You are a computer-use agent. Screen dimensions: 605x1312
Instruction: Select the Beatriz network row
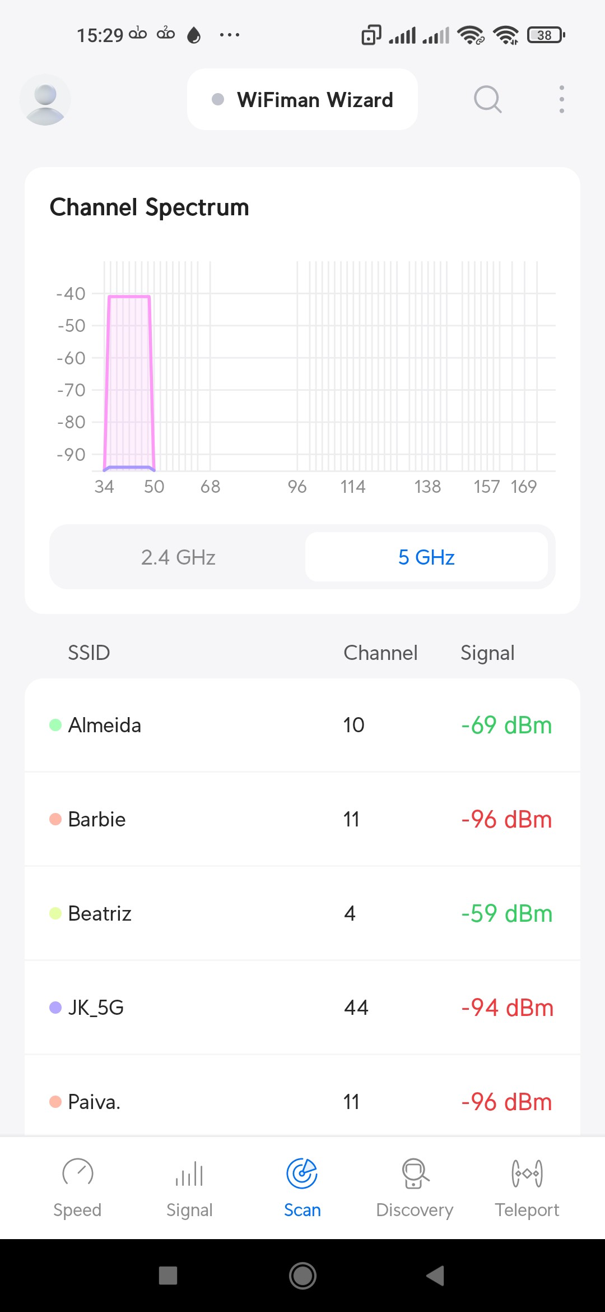302,913
